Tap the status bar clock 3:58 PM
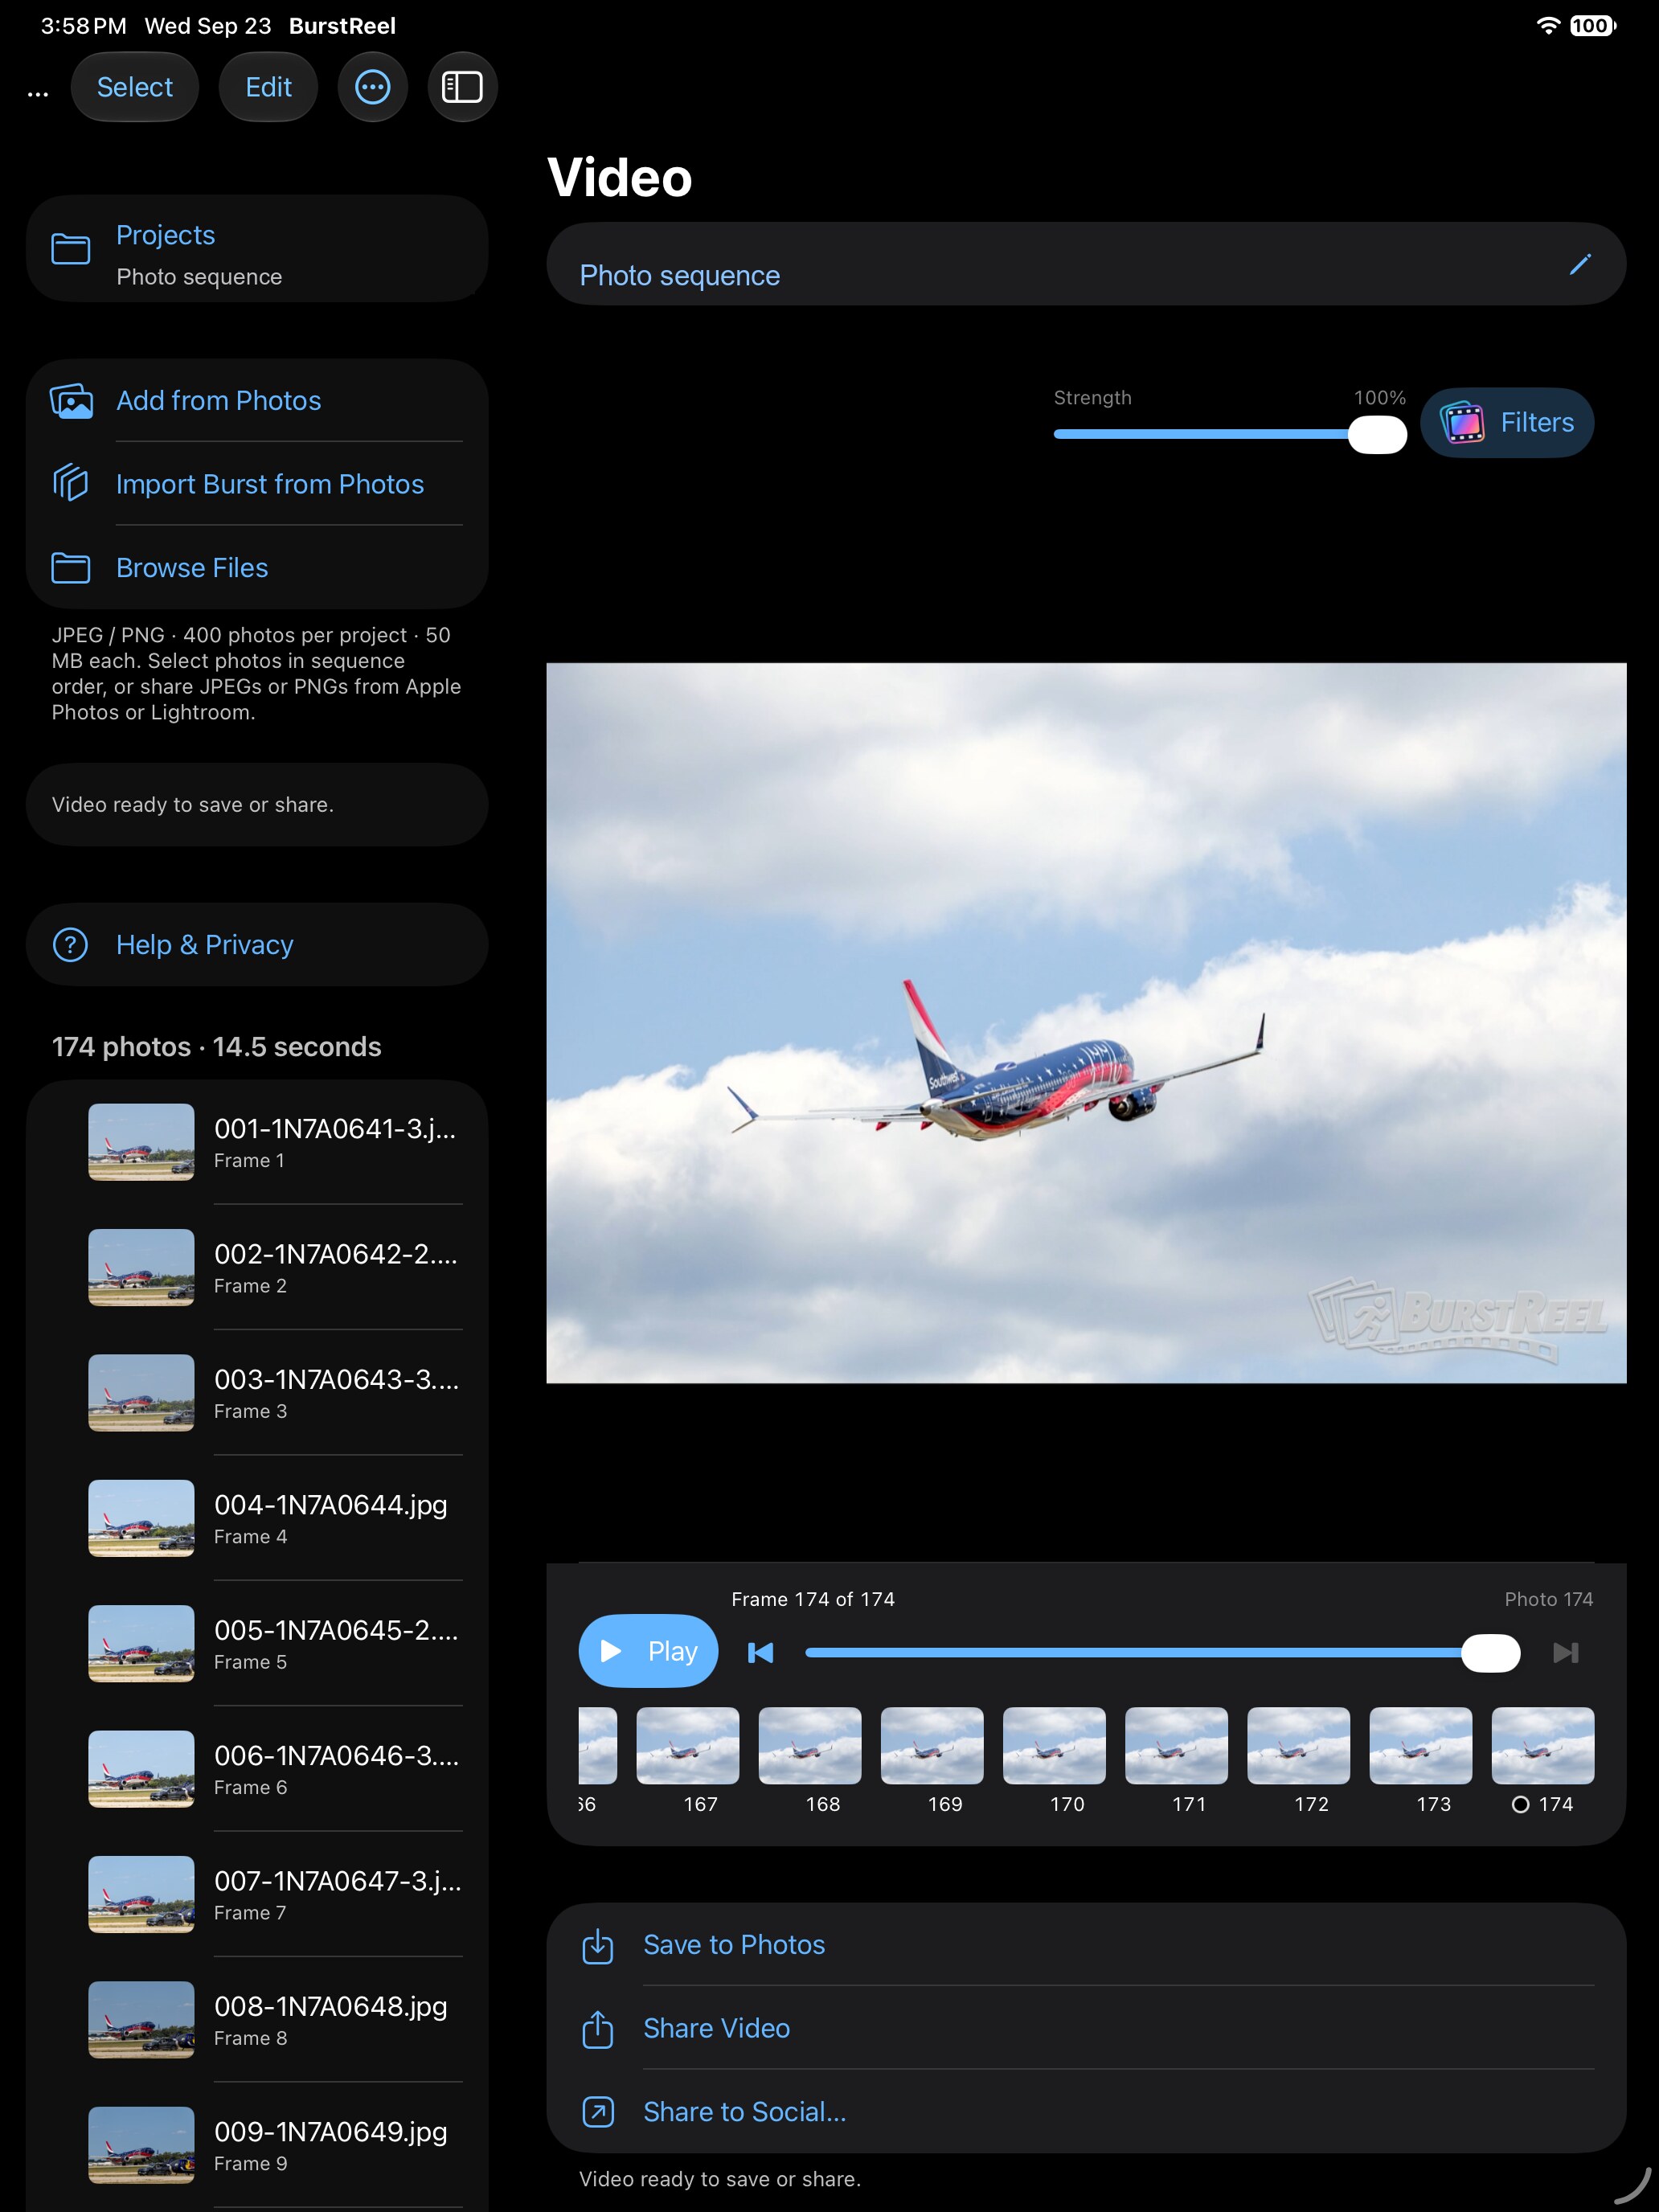The image size is (1659, 2212). click(x=83, y=26)
